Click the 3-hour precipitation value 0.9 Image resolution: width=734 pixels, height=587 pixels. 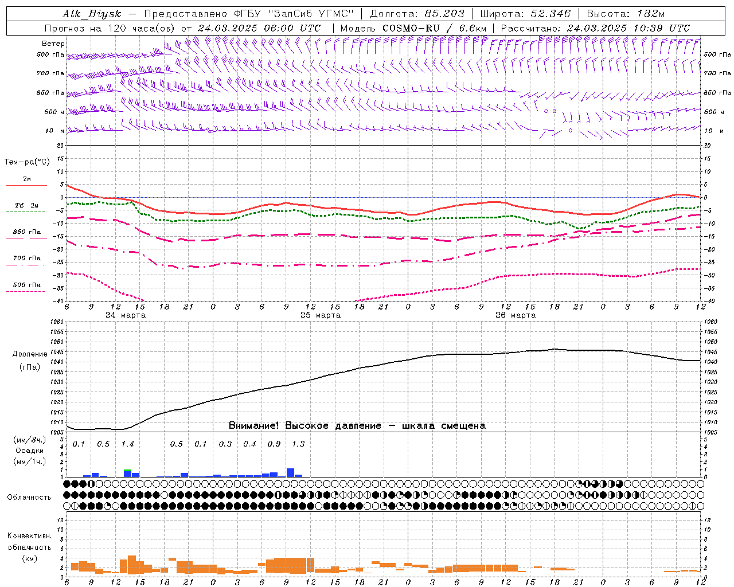[x=274, y=444]
